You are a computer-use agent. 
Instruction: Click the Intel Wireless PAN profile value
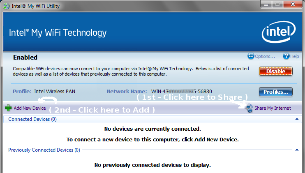pyautogui.click(x=55, y=92)
